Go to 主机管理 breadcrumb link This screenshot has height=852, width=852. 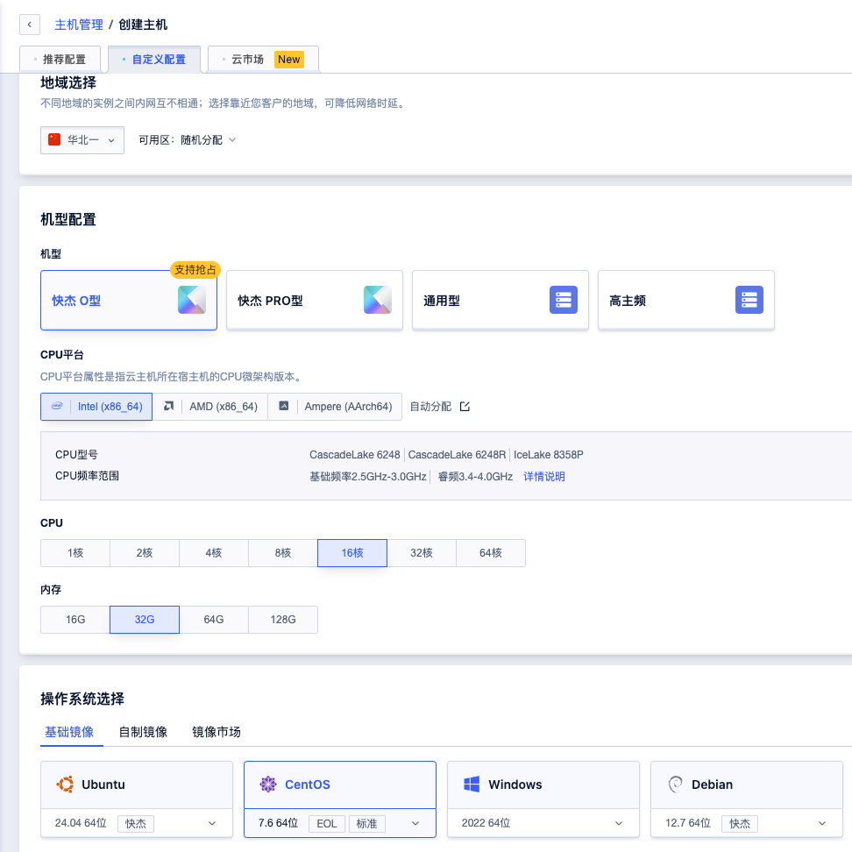click(79, 25)
